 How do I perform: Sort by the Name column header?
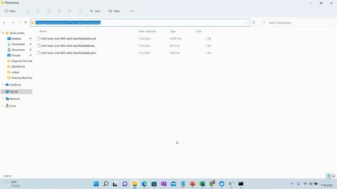pos(43,31)
